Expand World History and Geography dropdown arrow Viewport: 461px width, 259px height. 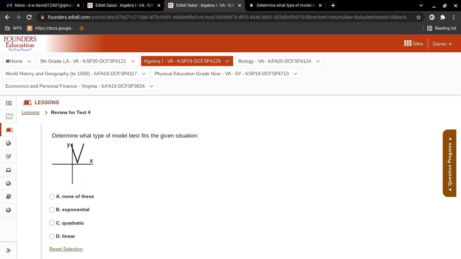tap(144, 74)
